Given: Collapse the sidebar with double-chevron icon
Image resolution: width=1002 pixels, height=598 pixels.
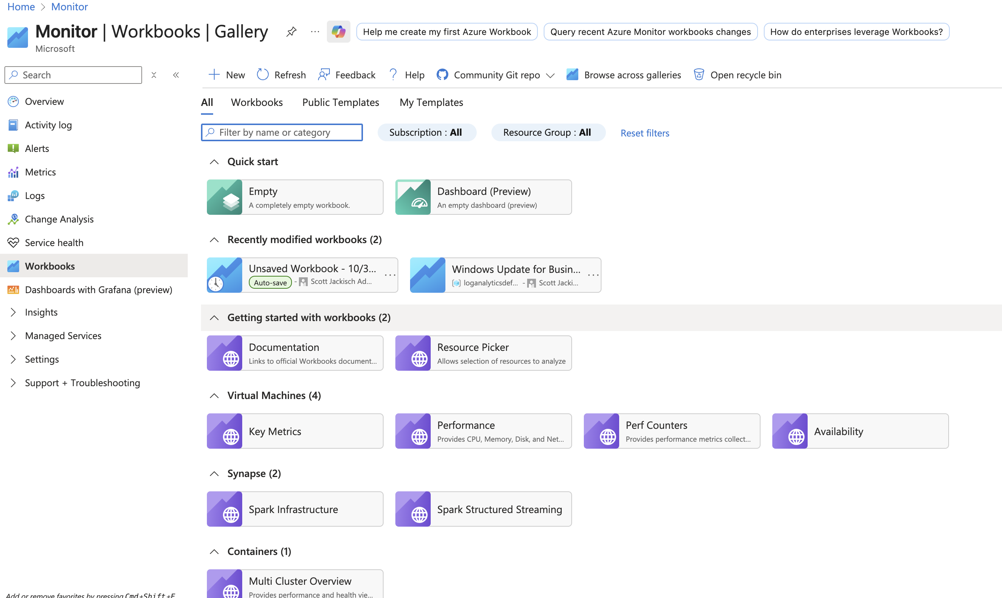Looking at the screenshot, I should coord(176,75).
